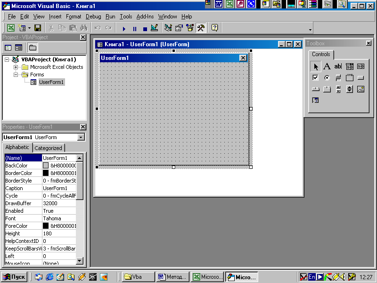Open Properties Window toolbar icon
The height and width of the screenshot is (283, 377).
(179, 28)
